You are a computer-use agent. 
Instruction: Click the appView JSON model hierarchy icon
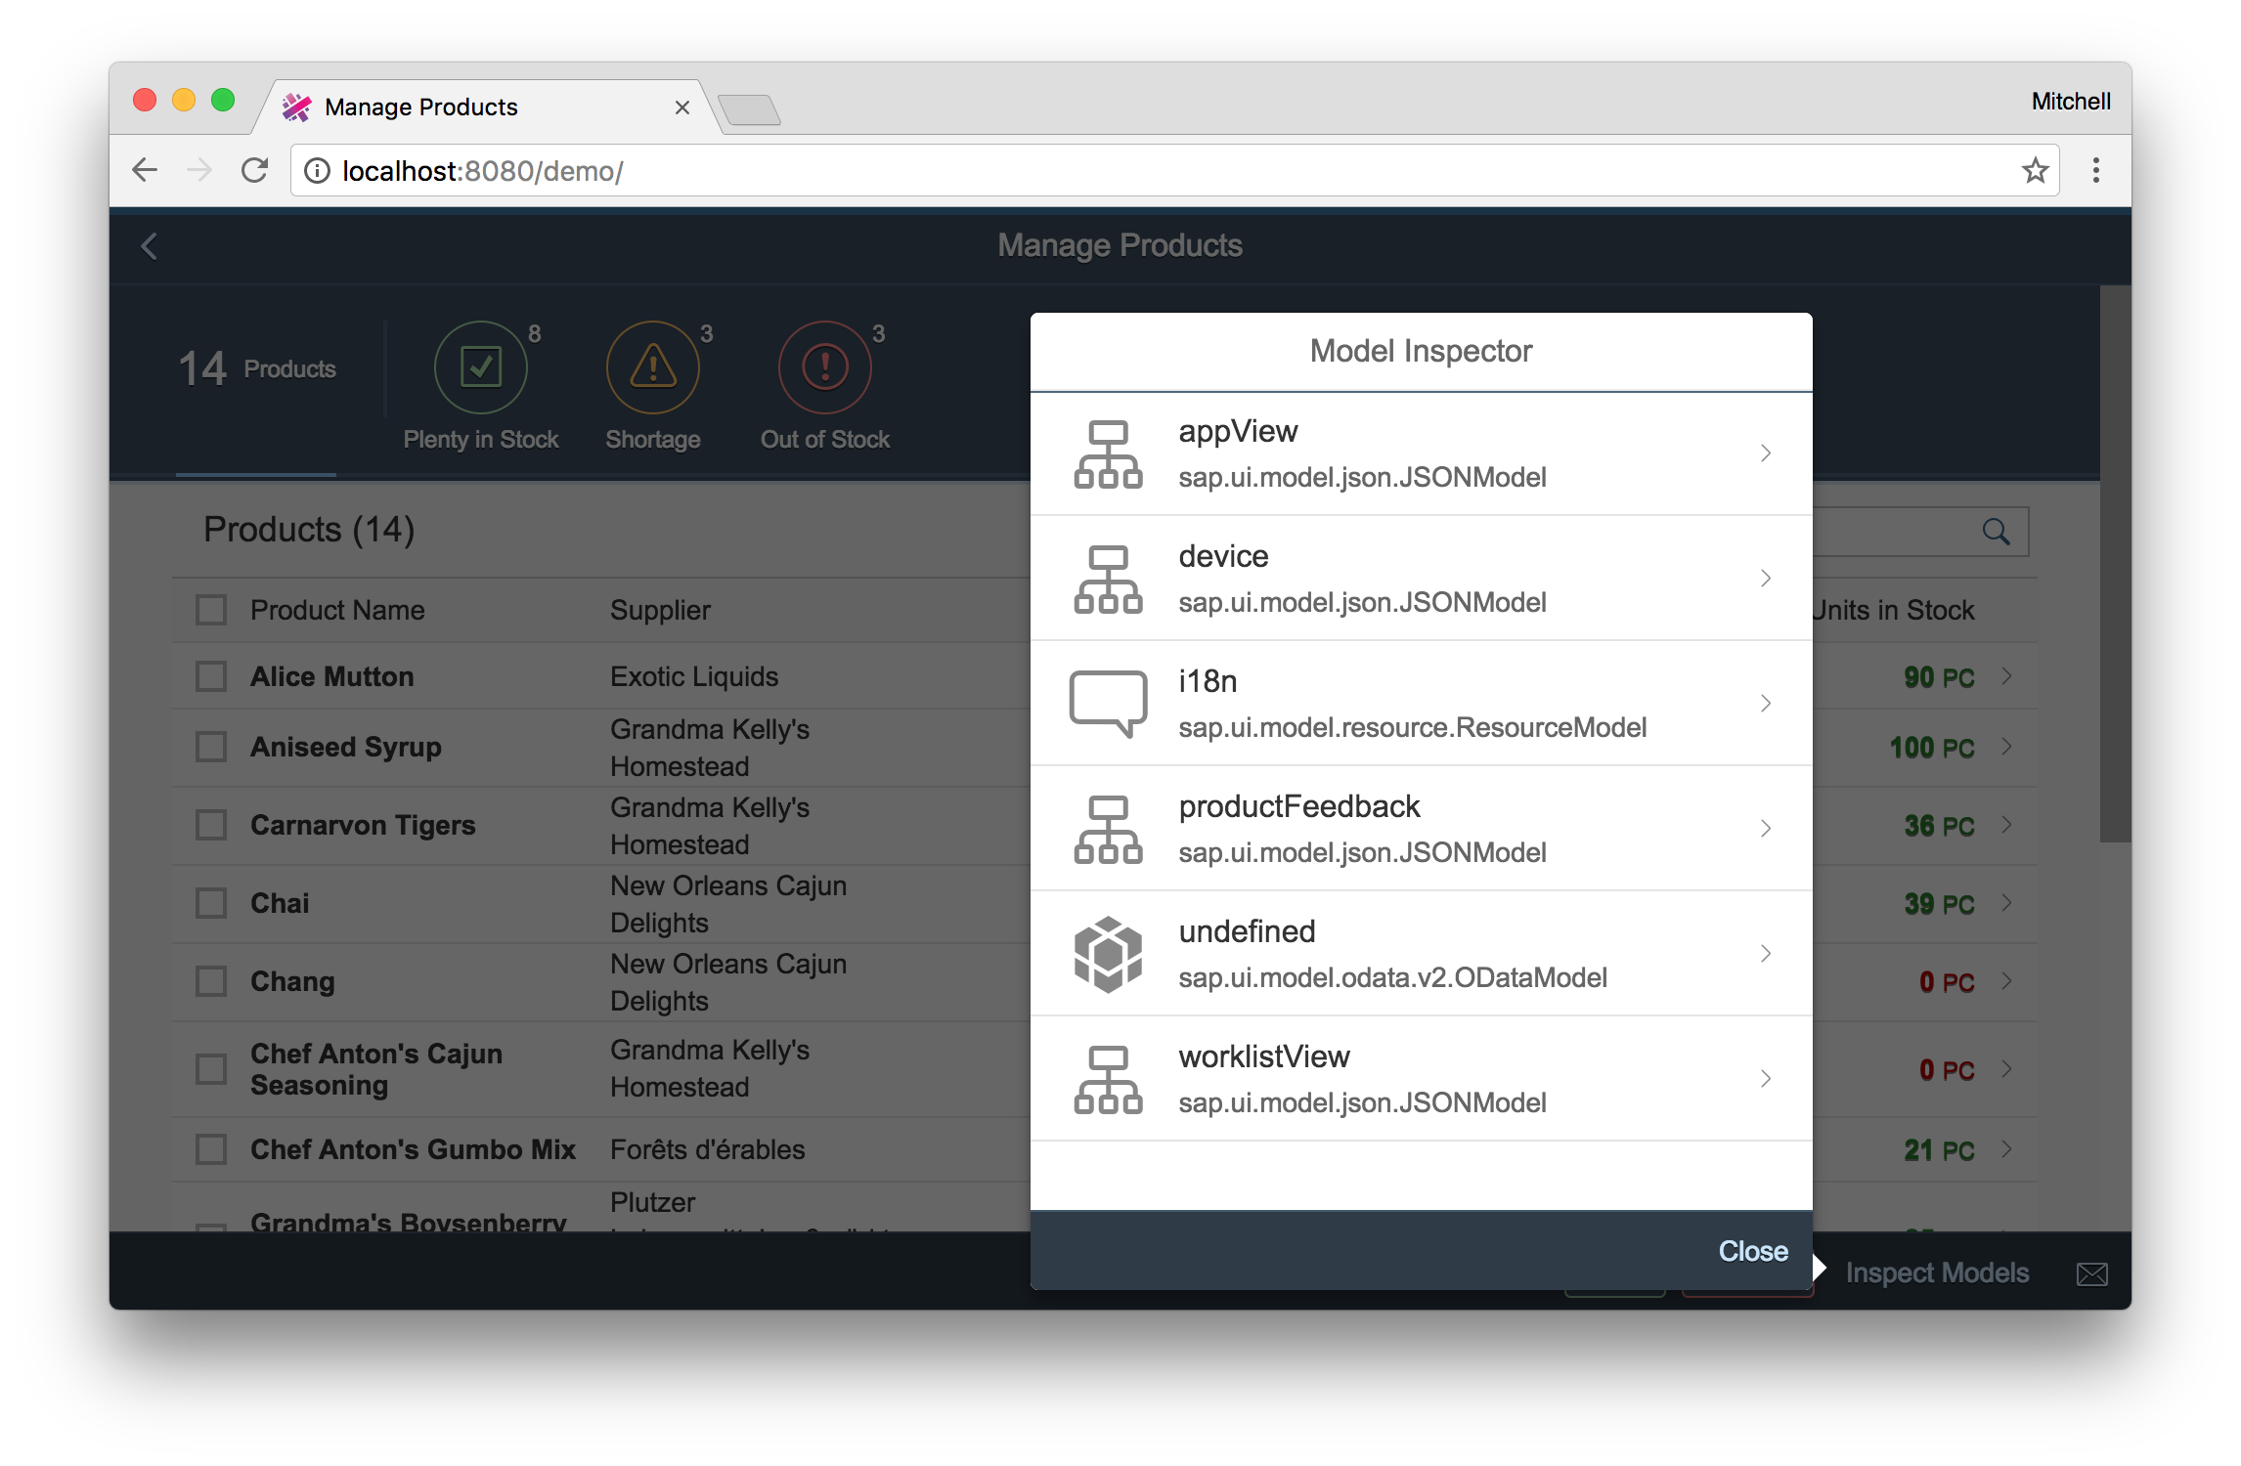[1107, 454]
